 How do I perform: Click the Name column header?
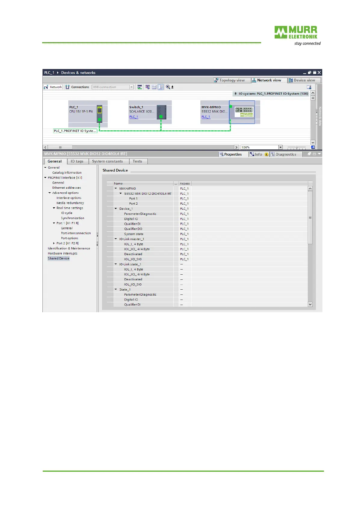coord(143,184)
